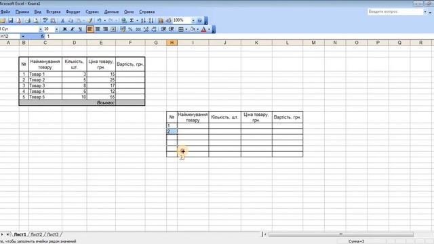Increase decimal places
The width and height of the screenshot is (434, 244).
[x=146, y=29]
